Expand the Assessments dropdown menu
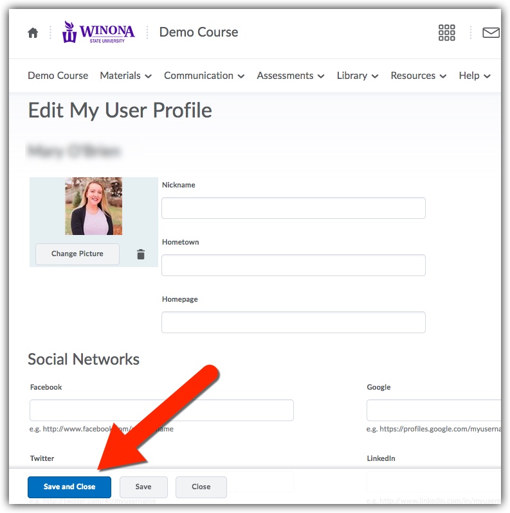Image resolution: width=510 pixels, height=513 pixels. tap(291, 76)
